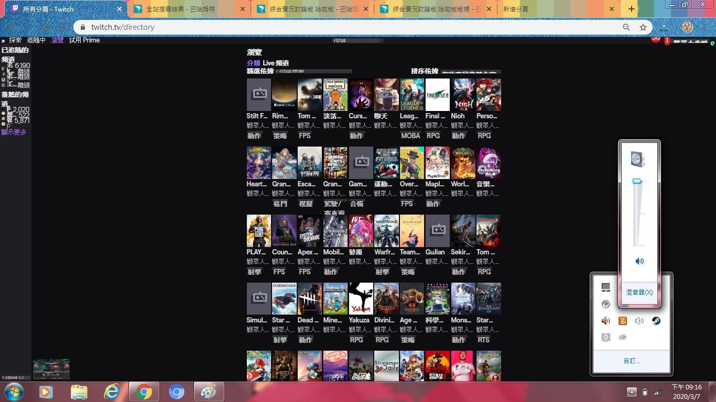Click 顯示更多 in the sidebar
This screenshot has width=716, height=402.
point(14,132)
